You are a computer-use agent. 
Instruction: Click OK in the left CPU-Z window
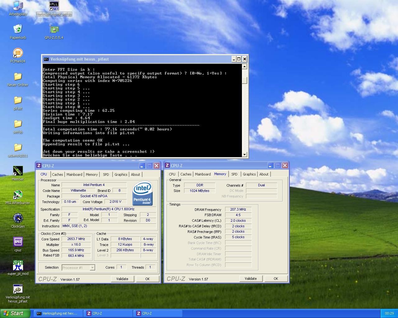pyautogui.click(x=147, y=279)
